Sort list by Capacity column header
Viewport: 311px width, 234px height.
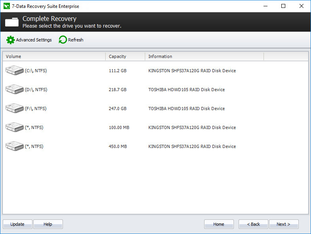point(125,56)
